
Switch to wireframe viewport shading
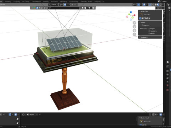(153, 5)
